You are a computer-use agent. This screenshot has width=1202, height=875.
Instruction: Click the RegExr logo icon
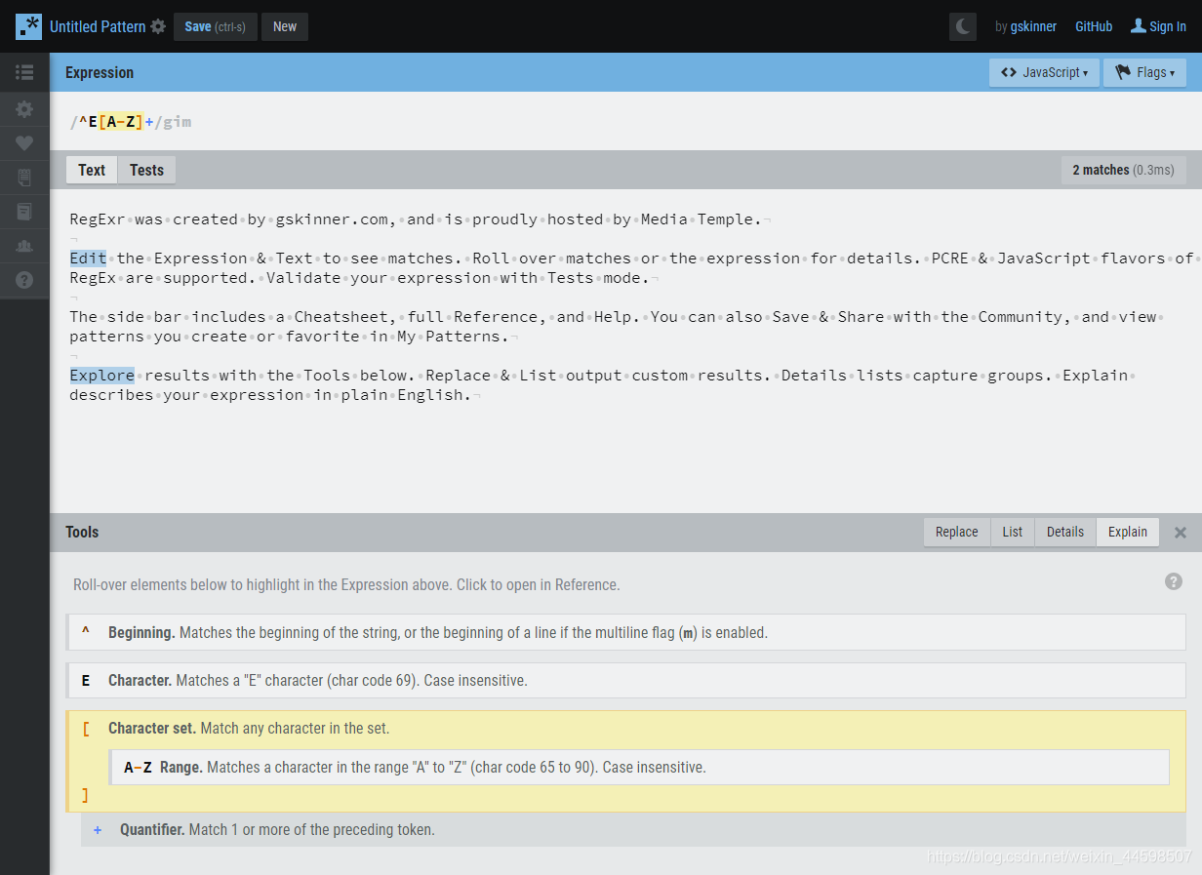[x=28, y=26]
